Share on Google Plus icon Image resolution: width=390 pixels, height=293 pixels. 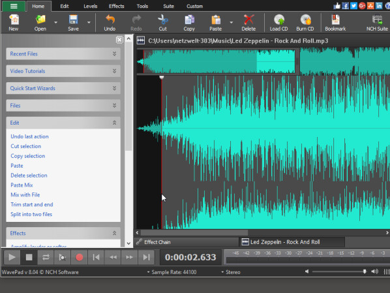(x=362, y=6)
